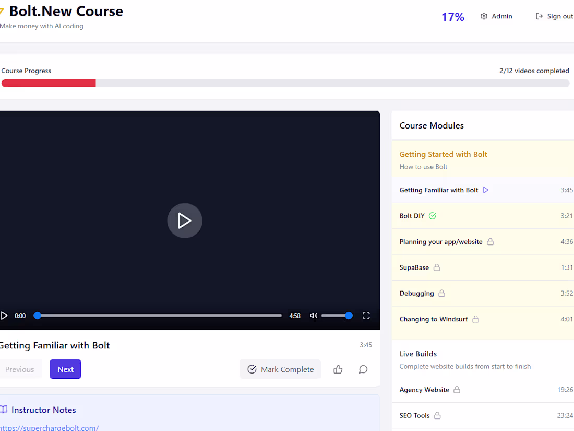Click the play indicator beside Getting Familiar with Bolt
Screen dimensions: 574x431
[486, 190]
